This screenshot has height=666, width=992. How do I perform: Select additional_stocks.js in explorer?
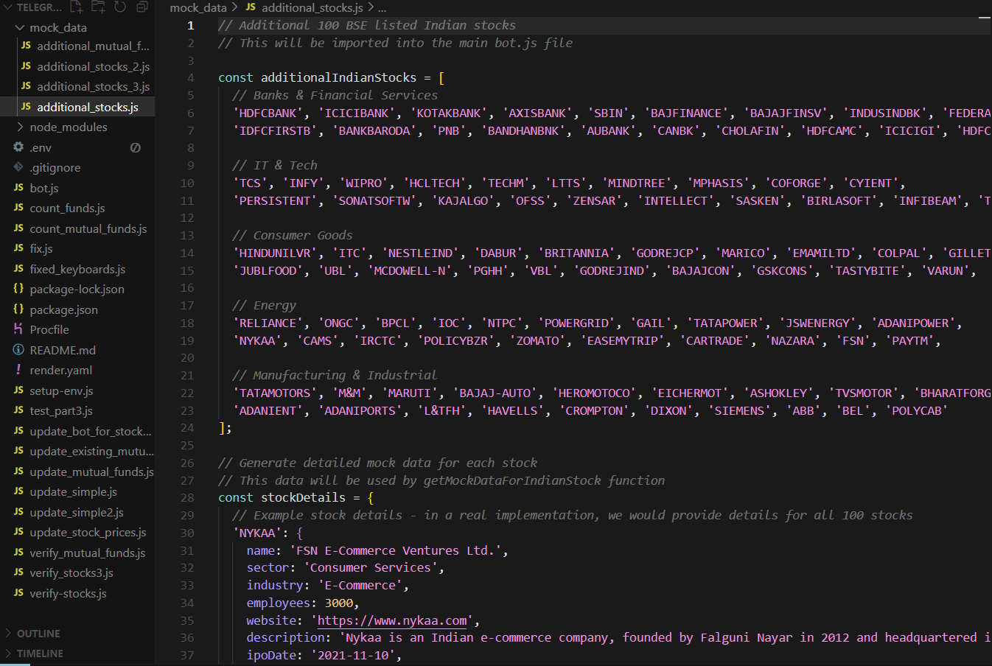pos(88,107)
